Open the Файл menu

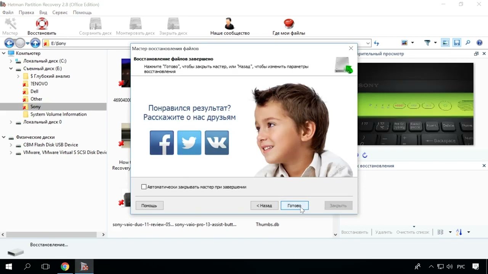click(8, 13)
